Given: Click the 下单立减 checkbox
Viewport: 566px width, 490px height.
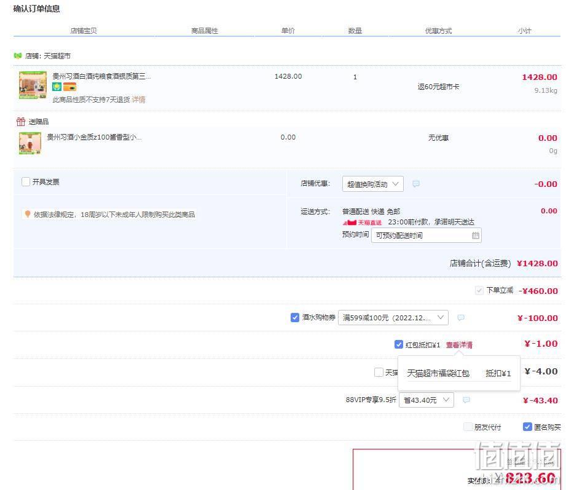Looking at the screenshot, I should 479,290.
